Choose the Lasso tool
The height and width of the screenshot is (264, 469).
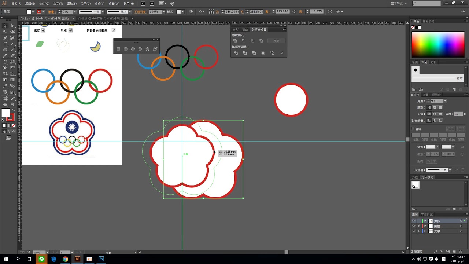pyautogui.click(x=12, y=32)
